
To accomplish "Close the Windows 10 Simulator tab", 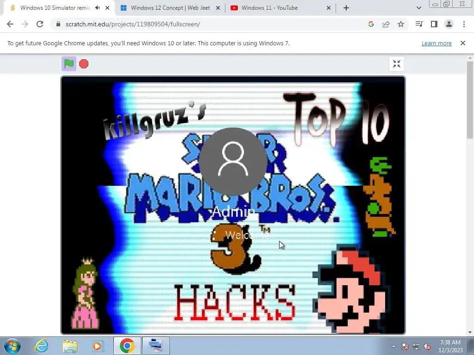I will [x=107, y=8].
